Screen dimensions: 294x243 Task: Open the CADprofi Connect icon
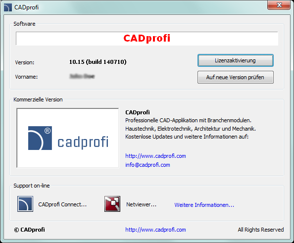(x=25, y=204)
